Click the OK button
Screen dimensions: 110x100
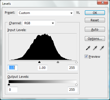95,13
